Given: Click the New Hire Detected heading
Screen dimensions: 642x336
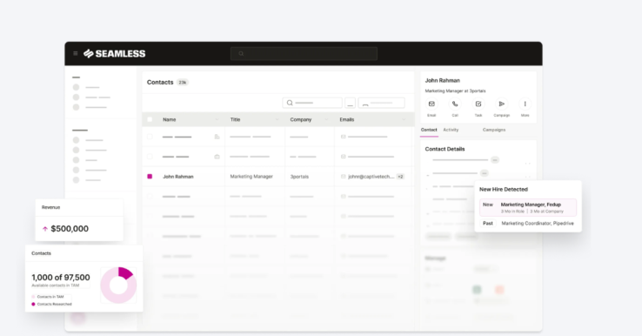Looking at the screenshot, I should tap(504, 189).
